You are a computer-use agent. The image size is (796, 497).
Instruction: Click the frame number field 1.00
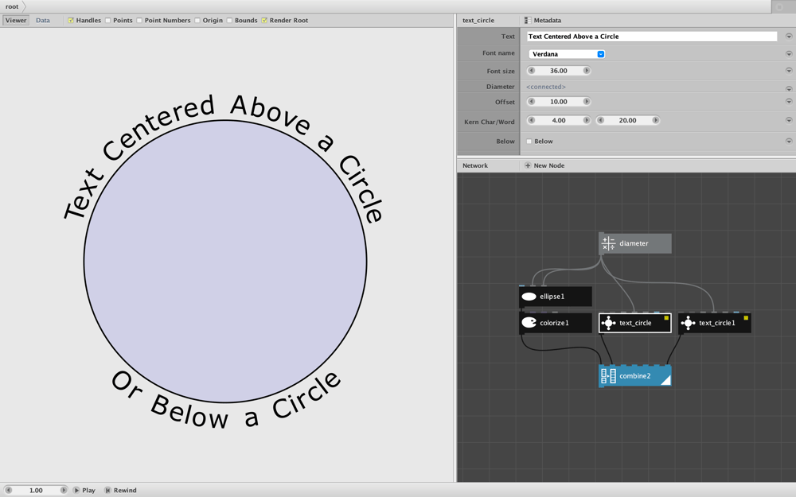click(x=36, y=490)
